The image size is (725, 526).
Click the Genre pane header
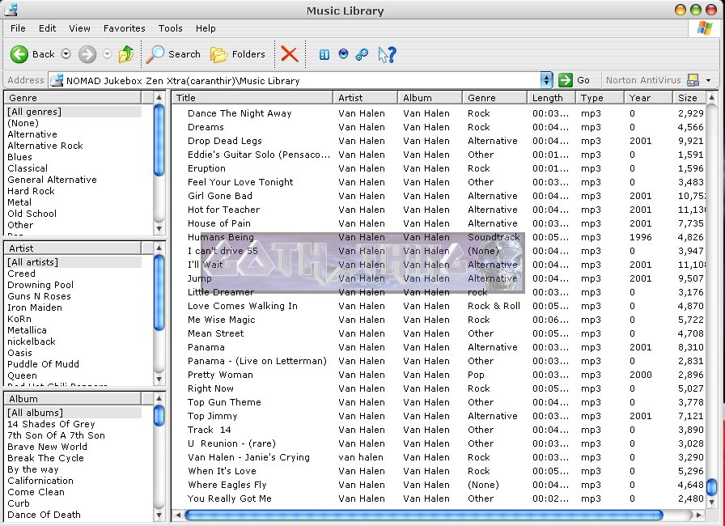[73, 98]
